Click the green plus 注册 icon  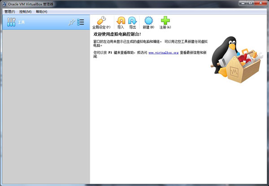tap(165, 22)
